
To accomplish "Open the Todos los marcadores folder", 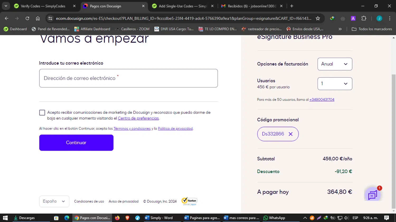I will tap(372, 29).
